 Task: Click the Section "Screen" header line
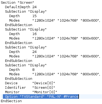[17, 3]
